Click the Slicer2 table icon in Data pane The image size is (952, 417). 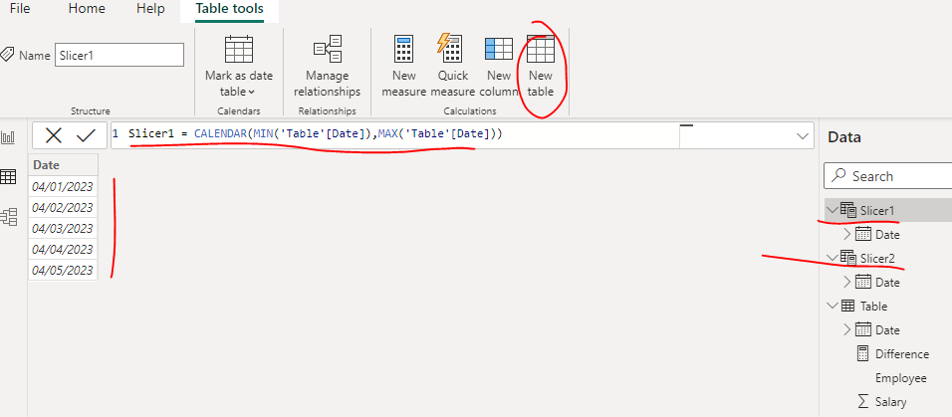point(848,258)
